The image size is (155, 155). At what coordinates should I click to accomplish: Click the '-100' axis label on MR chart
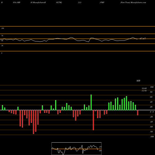[152, 137]
